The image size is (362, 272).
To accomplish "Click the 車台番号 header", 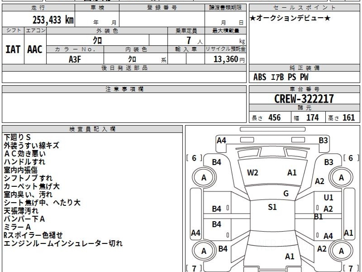I will [x=304, y=89].
